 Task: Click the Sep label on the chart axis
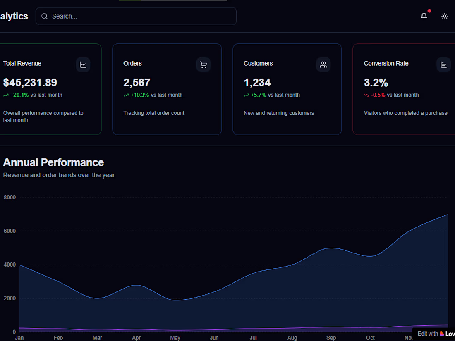[x=331, y=337]
